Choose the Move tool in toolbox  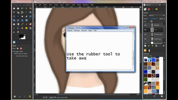click(18, 16)
